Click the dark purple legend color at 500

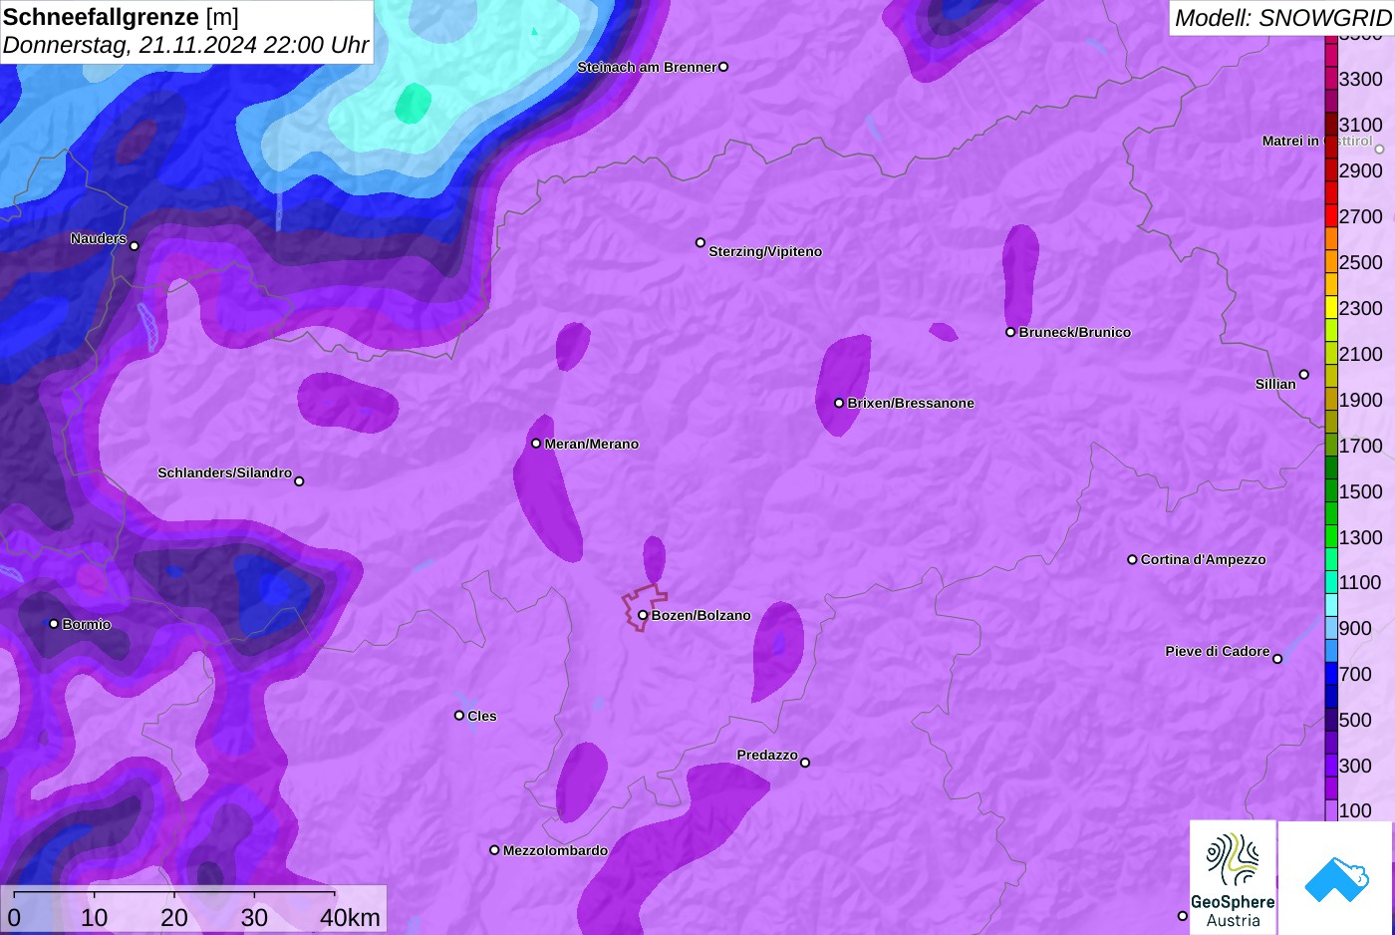(1331, 719)
